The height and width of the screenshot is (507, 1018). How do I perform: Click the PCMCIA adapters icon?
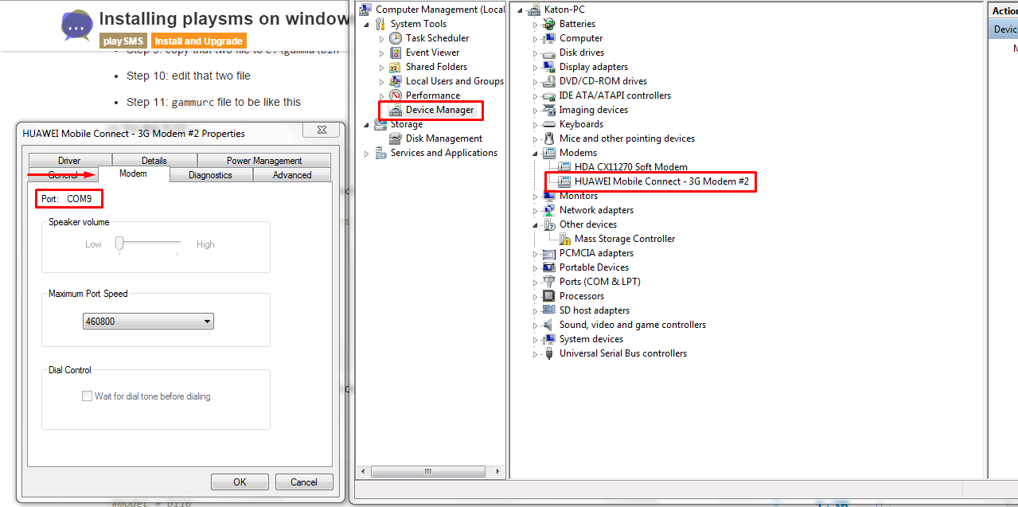coord(548,253)
